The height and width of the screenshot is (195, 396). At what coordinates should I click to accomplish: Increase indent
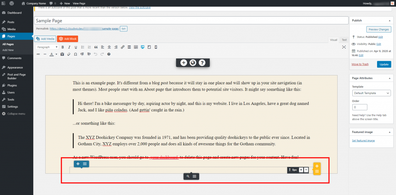tap(89, 54)
